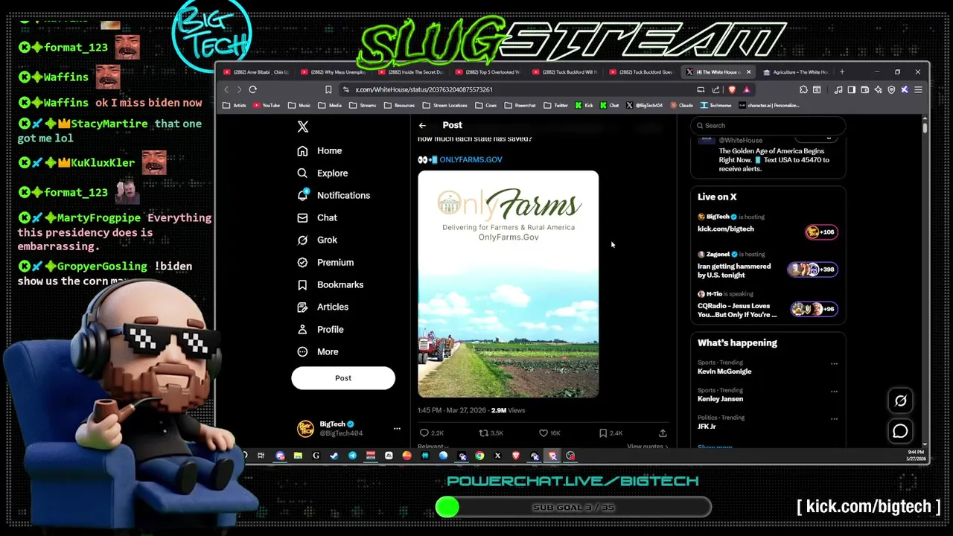Expand the View quotes link

coord(647,447)
